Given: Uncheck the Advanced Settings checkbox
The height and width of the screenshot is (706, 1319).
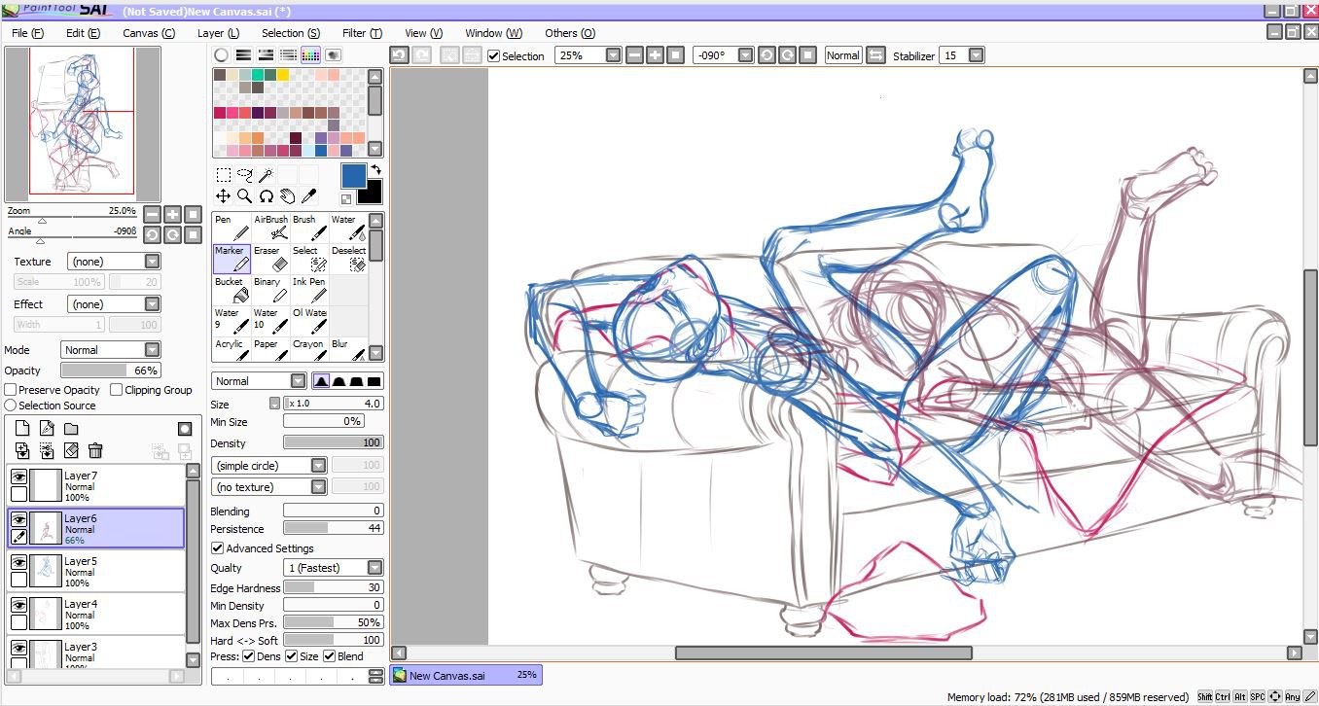Looking at the screenshot, I should click(x=217, y=548).
